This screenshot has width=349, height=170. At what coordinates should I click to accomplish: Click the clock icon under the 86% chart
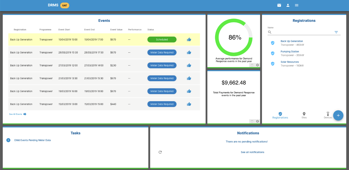pos(257,65)
